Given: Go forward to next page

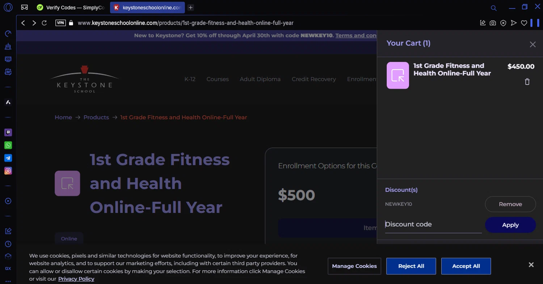Looking at the screenshot, I should (34, 23).
